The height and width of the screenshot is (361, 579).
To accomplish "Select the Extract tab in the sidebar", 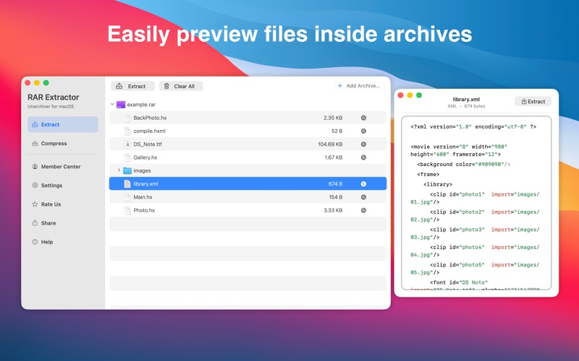I will (x=63, y=124).
